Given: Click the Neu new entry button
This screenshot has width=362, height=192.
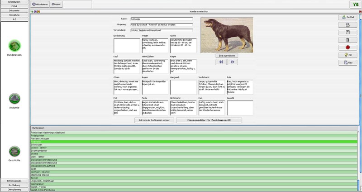Looking at the screenshot, I should pos(348,62).
